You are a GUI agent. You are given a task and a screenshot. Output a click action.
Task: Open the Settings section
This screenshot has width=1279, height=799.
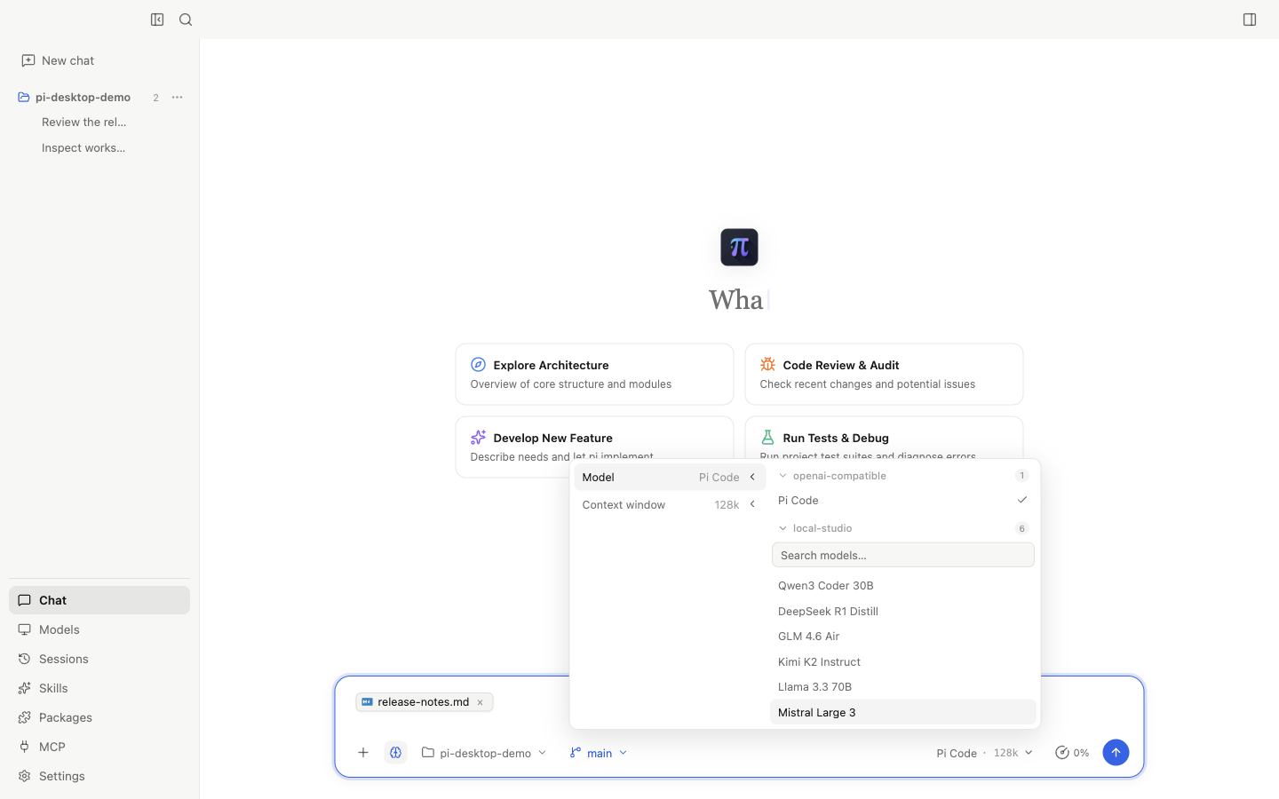click(x=99, y=776)
